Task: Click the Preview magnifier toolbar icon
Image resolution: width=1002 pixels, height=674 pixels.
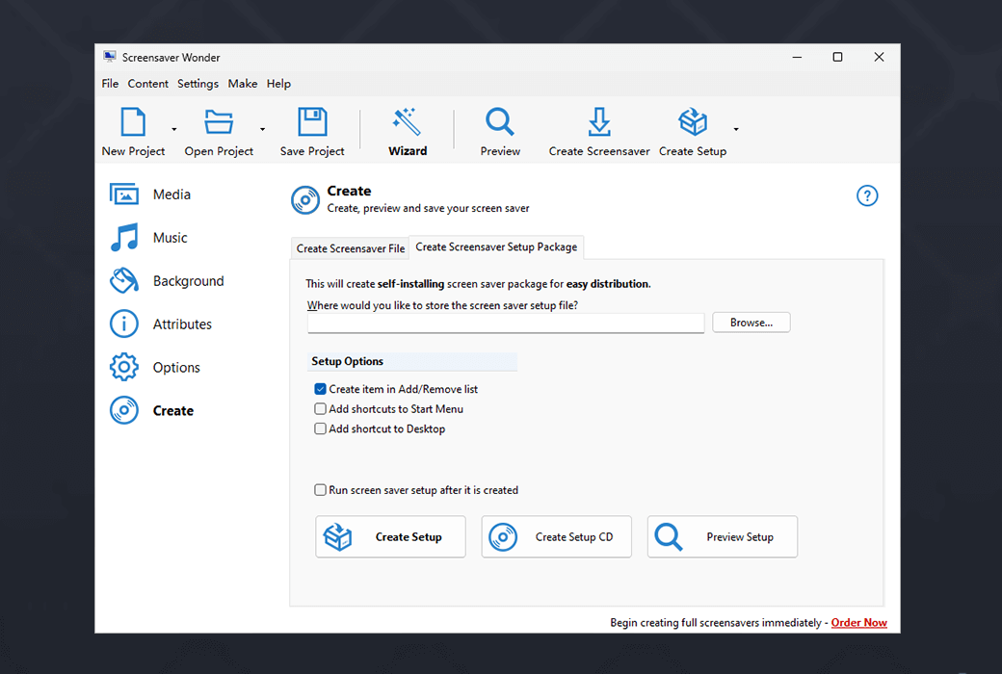Action: [500, 122]
